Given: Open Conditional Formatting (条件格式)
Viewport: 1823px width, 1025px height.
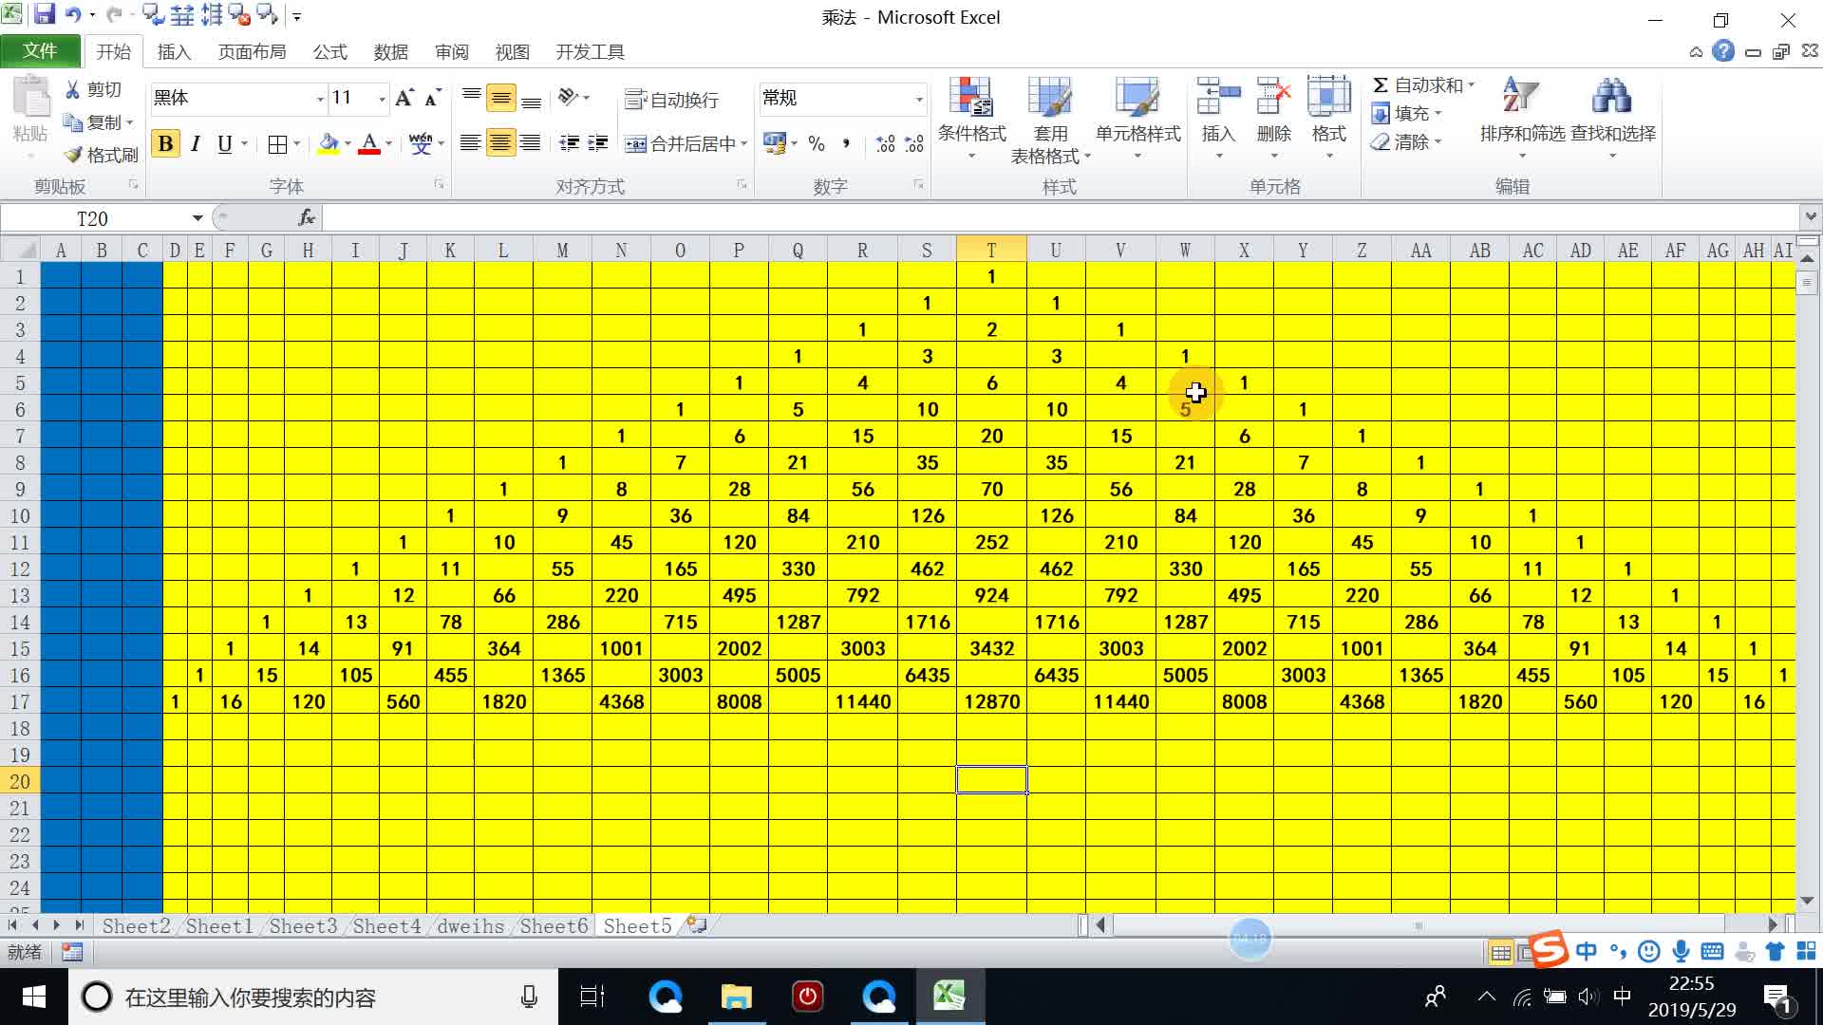Looking at the screenshot, I should click(x=970, y=117).
